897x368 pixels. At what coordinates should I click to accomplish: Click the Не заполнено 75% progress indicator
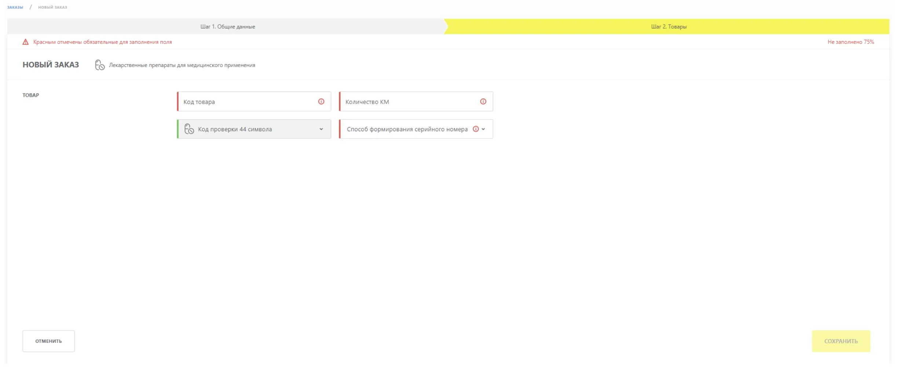tap(850, 42)
